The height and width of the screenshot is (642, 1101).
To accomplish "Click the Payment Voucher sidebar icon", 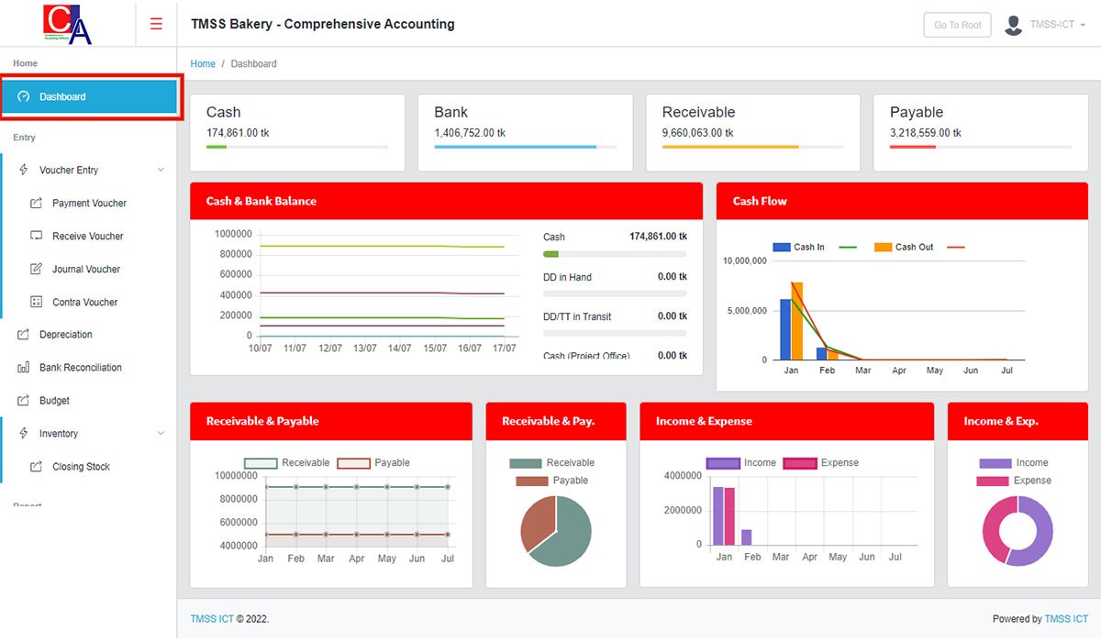I will click(x=37, y=204).
